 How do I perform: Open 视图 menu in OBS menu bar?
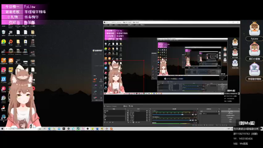coord(116,25)
